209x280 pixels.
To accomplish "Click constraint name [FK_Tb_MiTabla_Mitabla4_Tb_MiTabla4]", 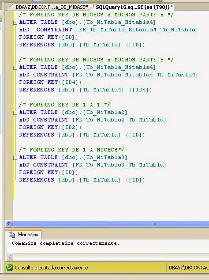I will 135,75.
